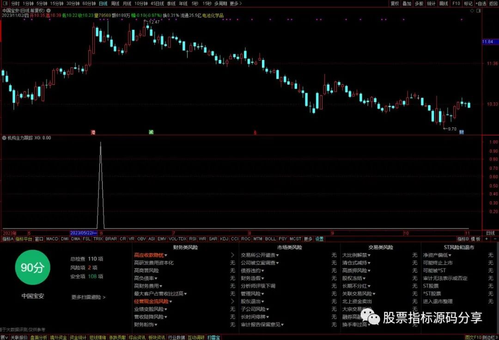Add stock via +自选 button
This screenshot has height=340, width=499.
481,4
